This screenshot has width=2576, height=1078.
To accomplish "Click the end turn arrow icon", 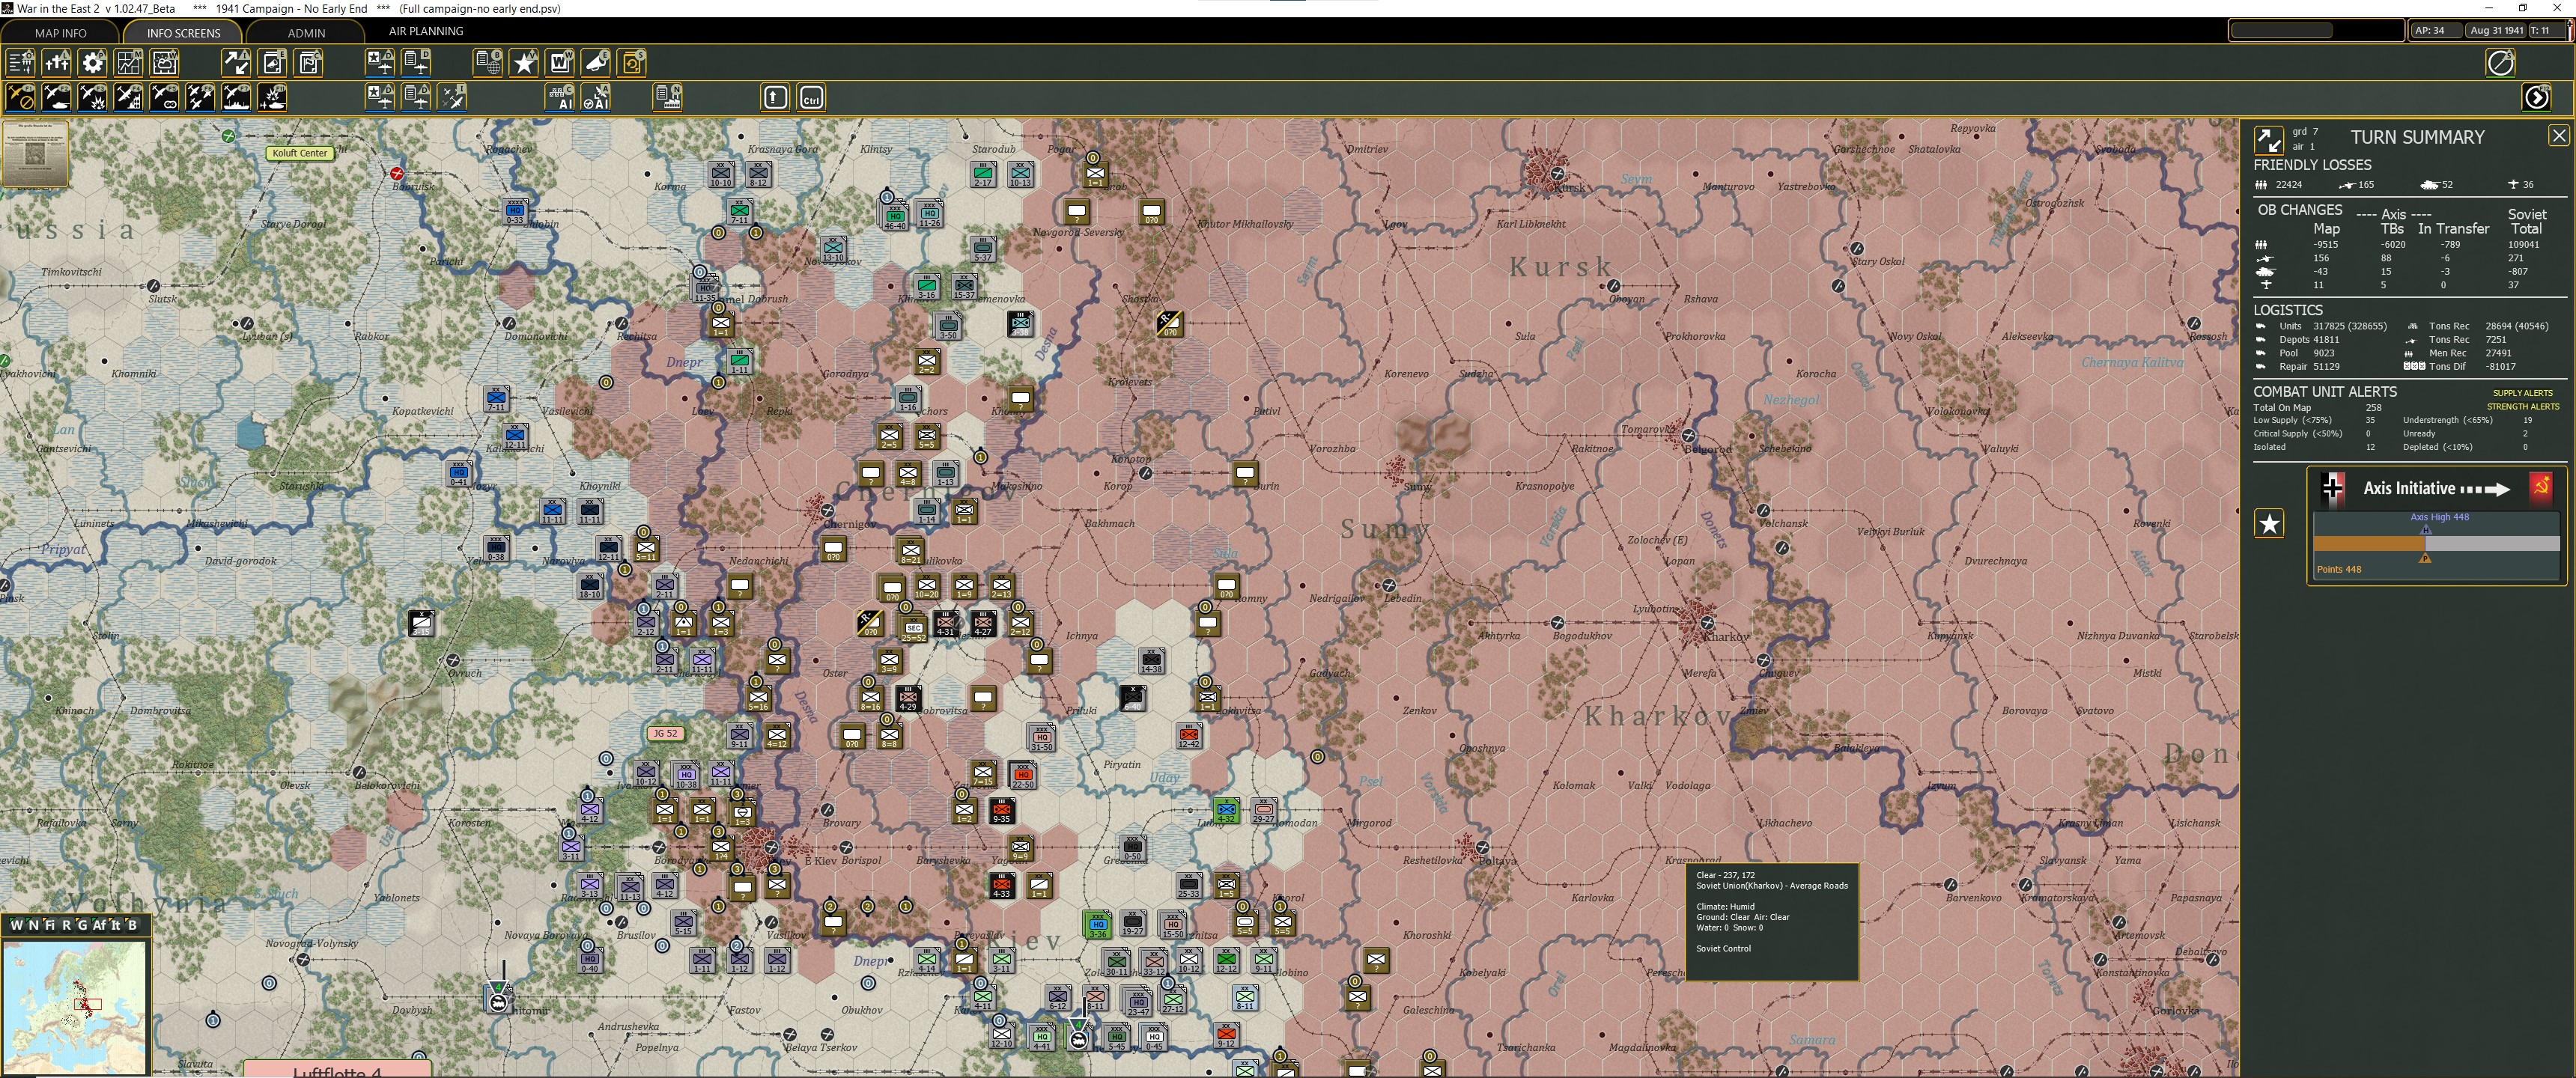I will (x=2536, y=97).
